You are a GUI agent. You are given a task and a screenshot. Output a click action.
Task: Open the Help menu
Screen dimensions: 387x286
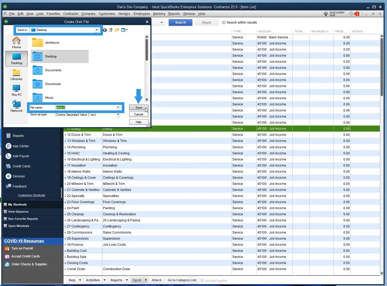pos(201,14)
